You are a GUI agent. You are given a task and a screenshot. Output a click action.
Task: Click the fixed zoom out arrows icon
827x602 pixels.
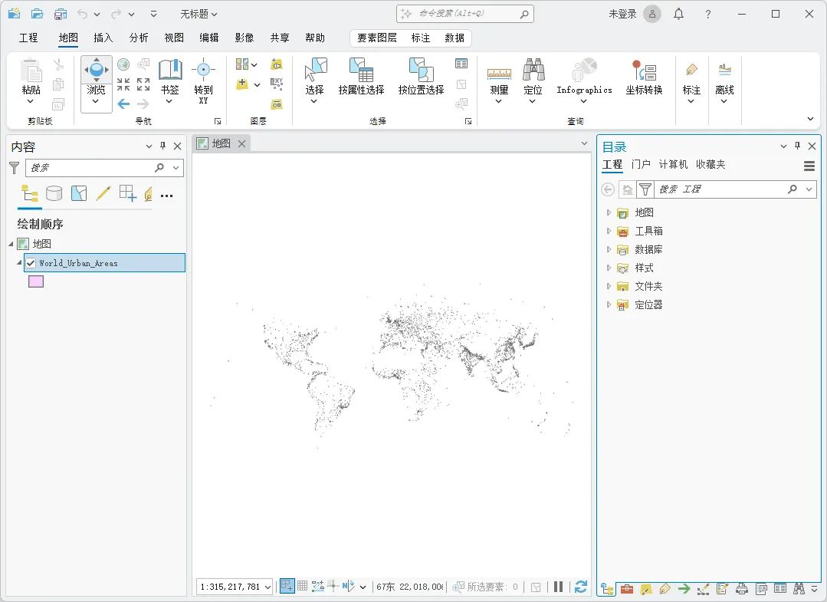tap(143, 84)
